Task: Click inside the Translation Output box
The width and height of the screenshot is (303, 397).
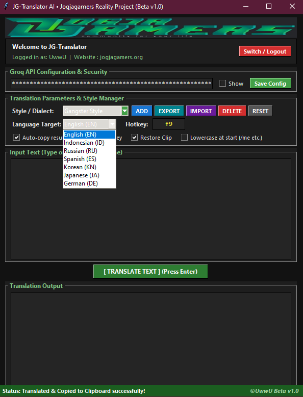Action: (151, 338)
